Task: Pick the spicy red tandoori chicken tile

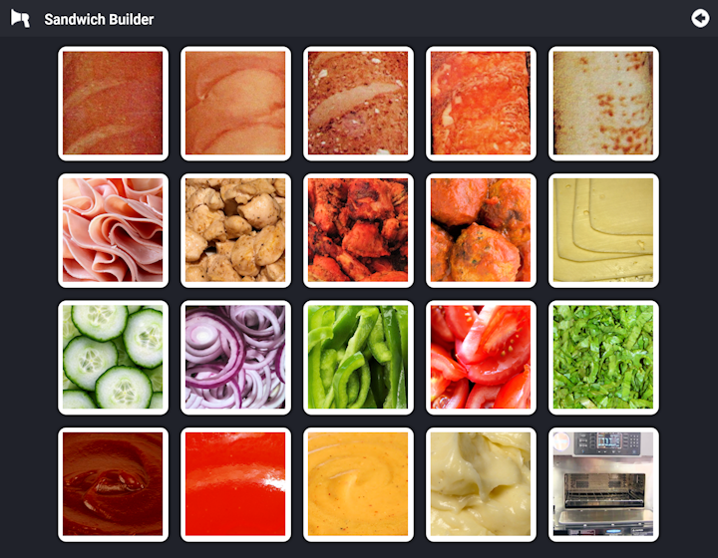Action: (359, 230)
